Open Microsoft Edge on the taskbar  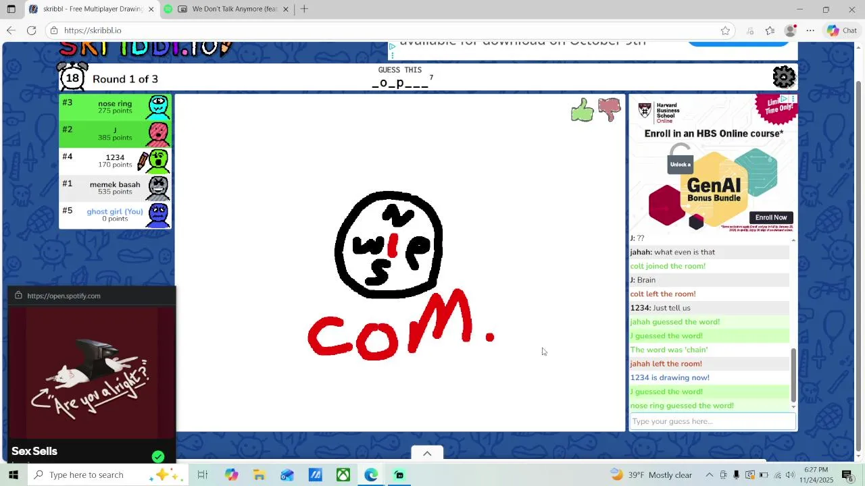[371, 475]
